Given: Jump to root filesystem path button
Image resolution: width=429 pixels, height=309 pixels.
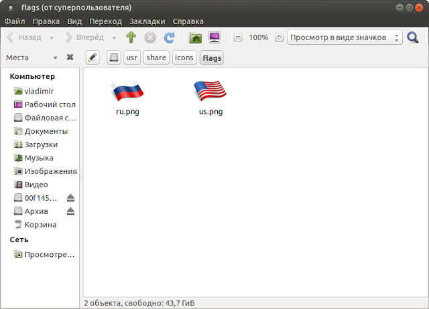Looking at the screenshot, I should 114,58.
